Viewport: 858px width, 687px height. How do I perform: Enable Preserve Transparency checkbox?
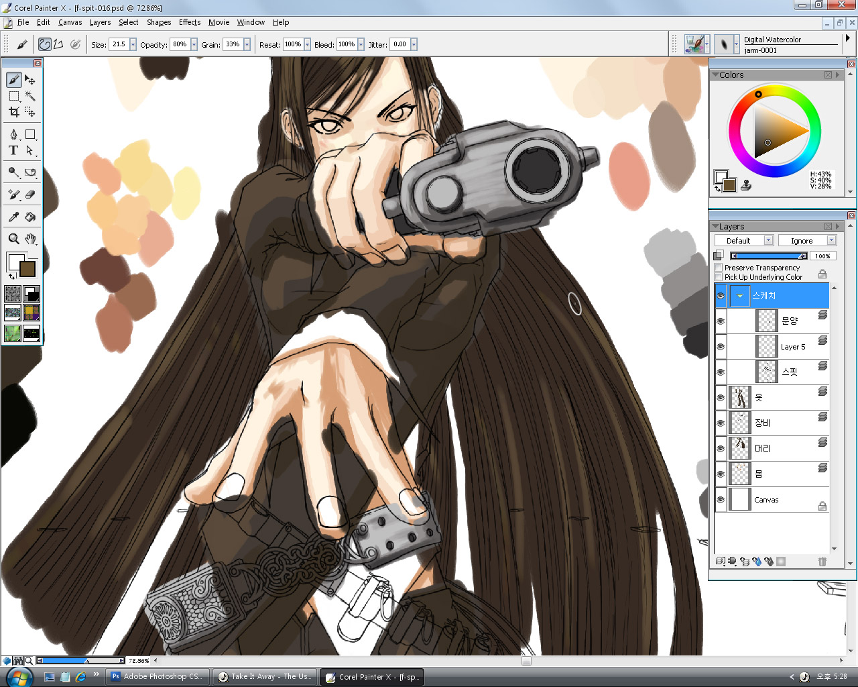[x=719, y=268]
